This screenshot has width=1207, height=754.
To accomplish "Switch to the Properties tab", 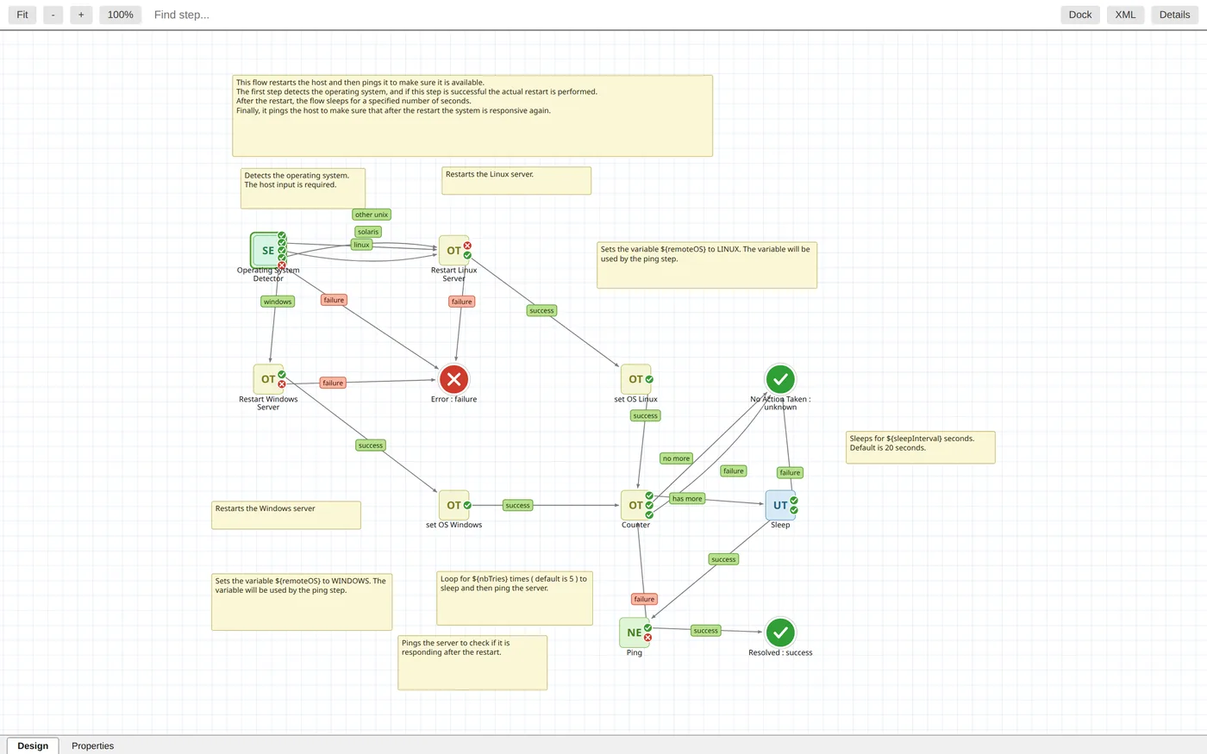I will [92, 745].
